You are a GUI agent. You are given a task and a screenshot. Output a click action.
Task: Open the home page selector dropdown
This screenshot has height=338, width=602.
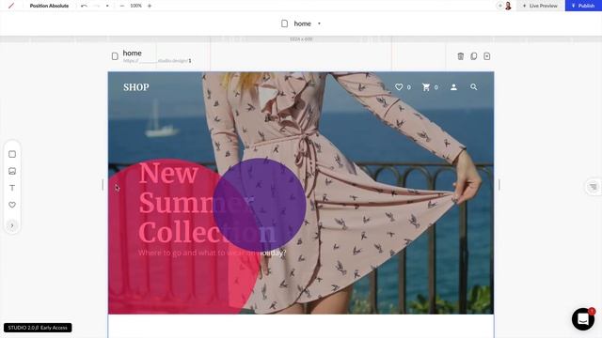[319, 23]
